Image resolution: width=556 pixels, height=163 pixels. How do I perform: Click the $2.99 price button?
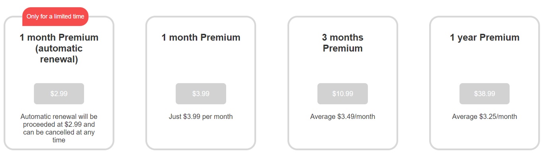pos(59,94)
